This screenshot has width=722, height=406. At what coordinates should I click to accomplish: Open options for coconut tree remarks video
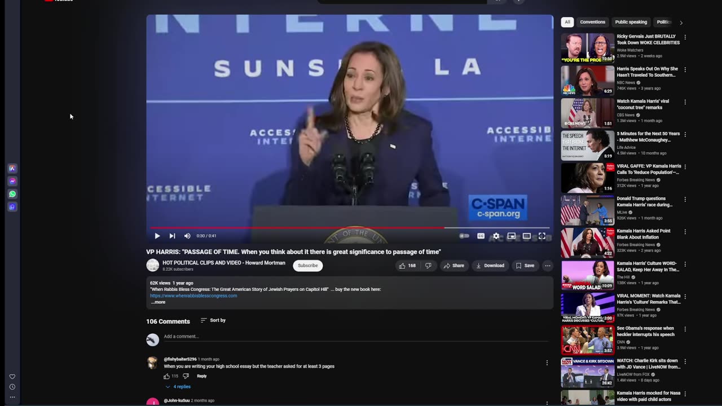pyautogui.click(x=685, y=102)
